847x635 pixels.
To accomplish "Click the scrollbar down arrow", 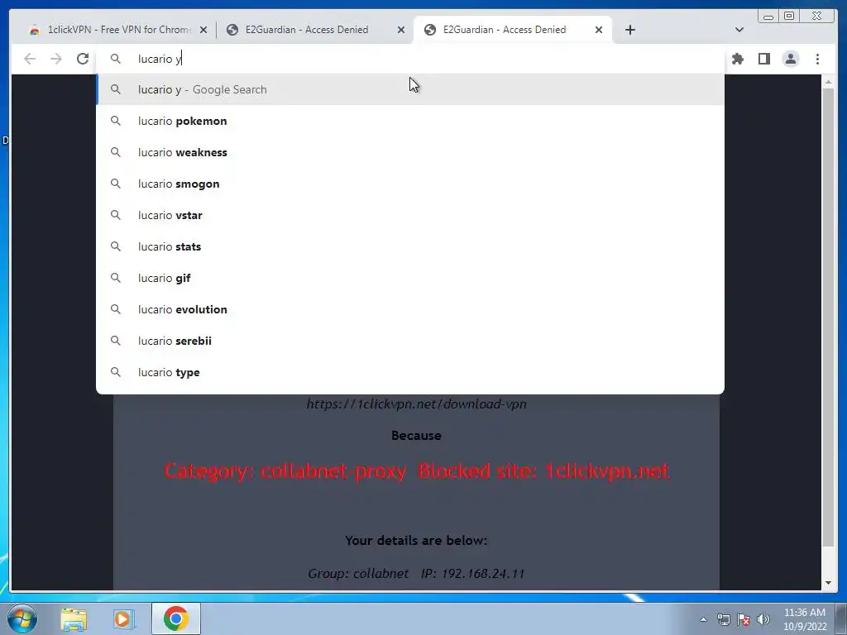I will point(828,583).
